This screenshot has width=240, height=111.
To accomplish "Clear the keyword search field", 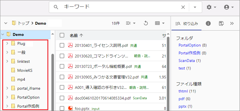I will [183, 7].
